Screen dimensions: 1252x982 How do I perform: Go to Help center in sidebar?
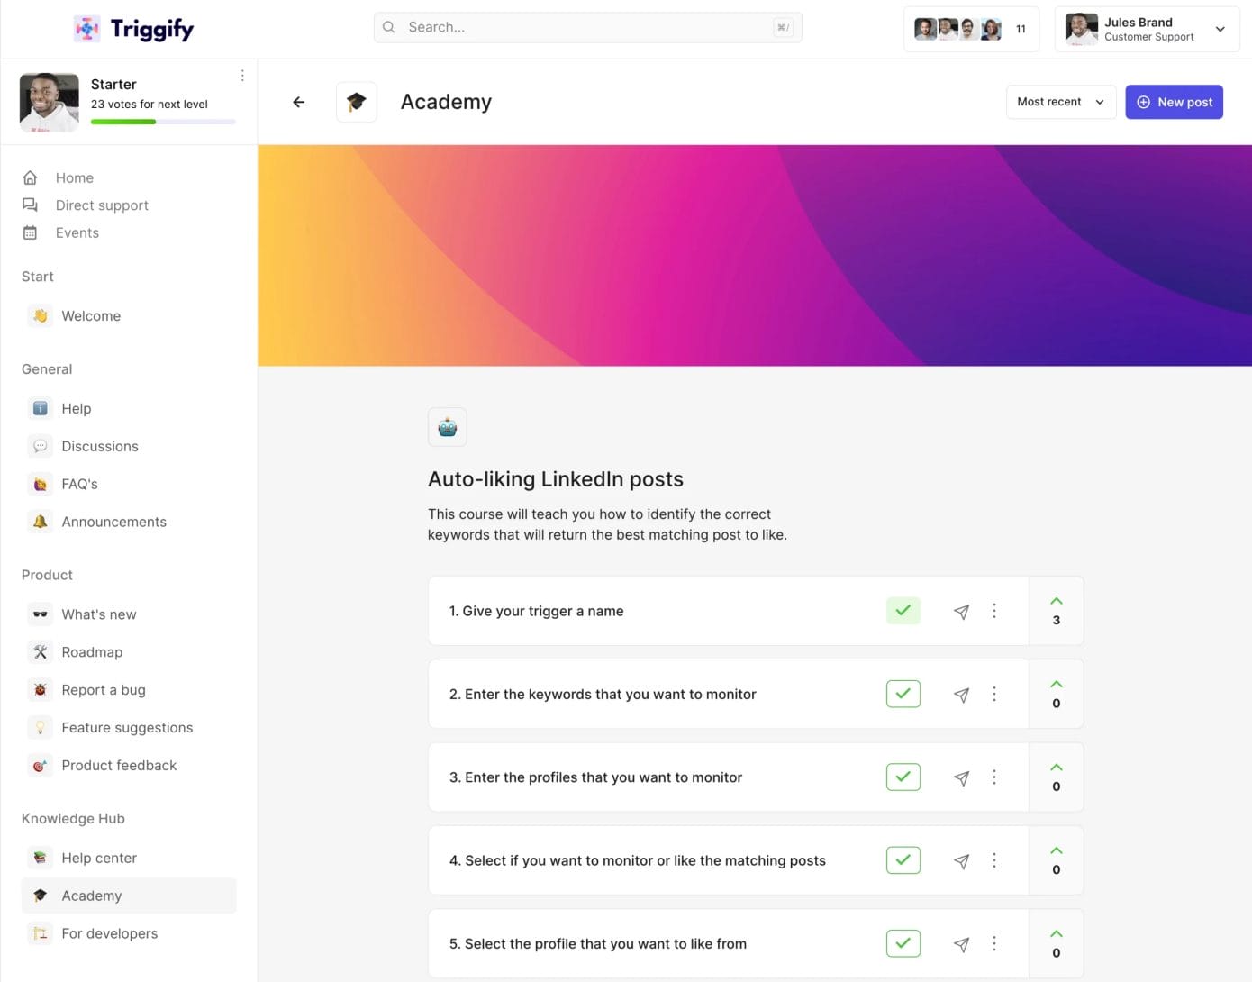click(x=99, y=858)
